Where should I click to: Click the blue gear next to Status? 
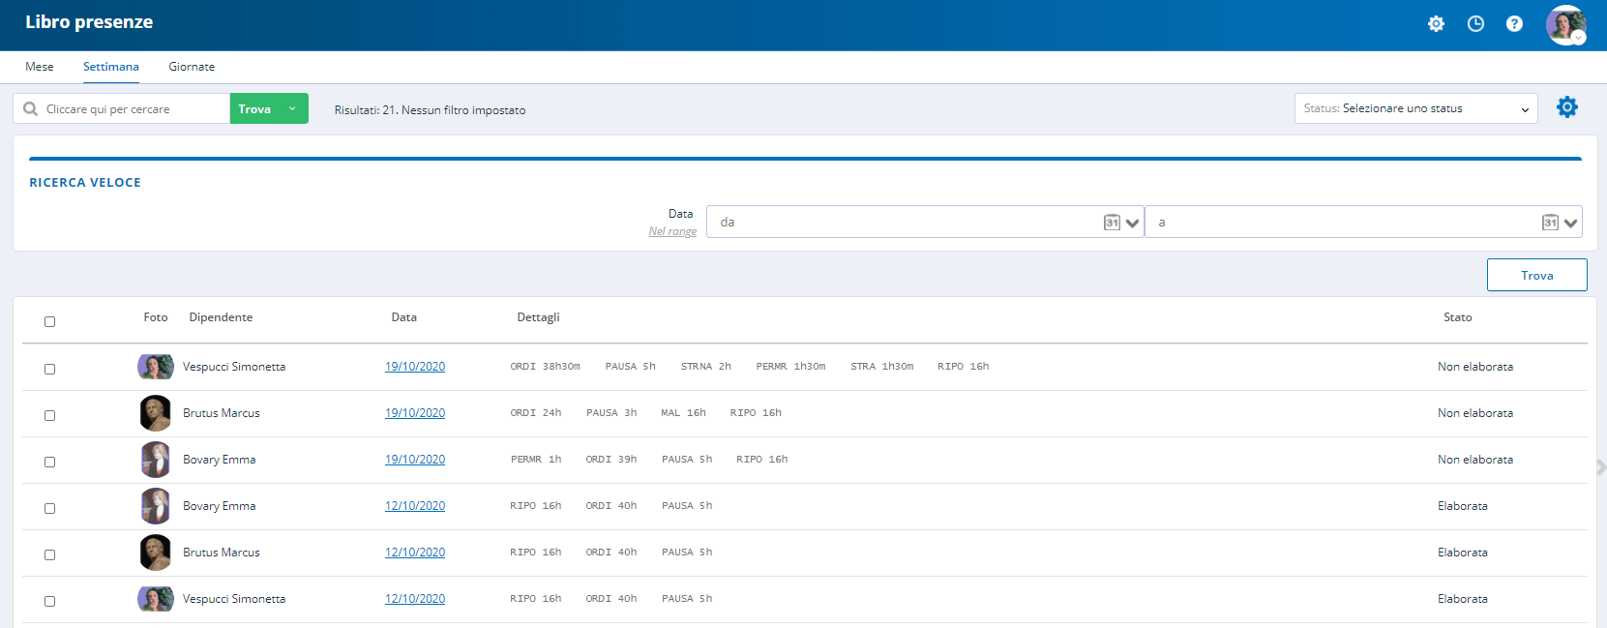pyautogui.click(x=1566, y=107)
